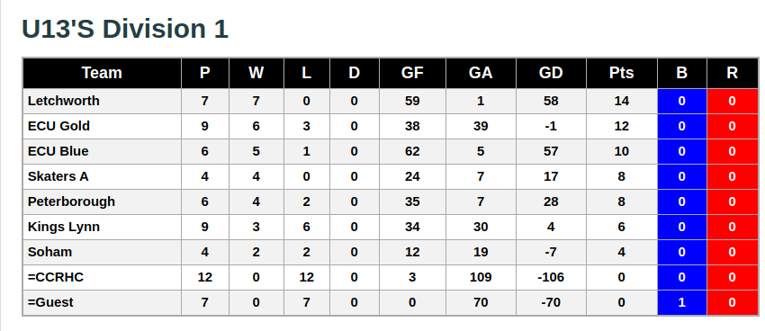Click the R header cell
This screenshot has height=331, width=765.
[x=733, y=73]
